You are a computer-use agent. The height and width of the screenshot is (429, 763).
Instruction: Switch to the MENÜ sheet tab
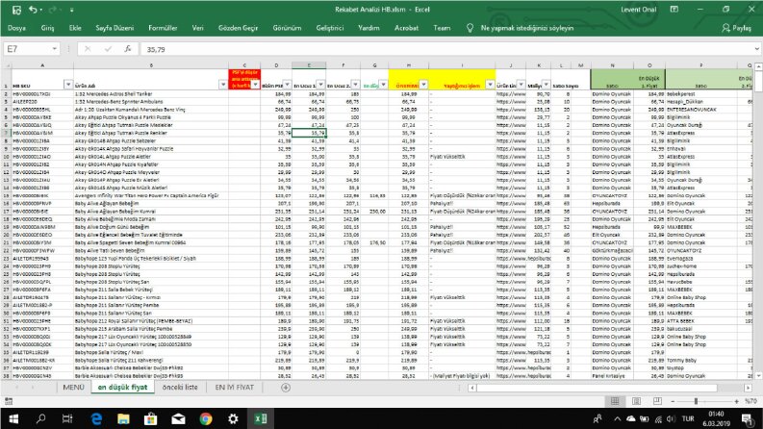(73, 388)
